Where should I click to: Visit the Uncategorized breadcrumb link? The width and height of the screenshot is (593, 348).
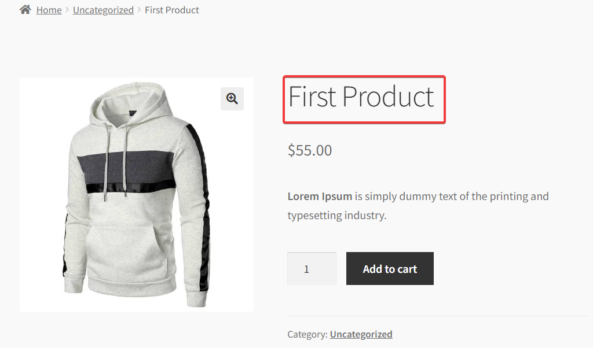pyautogui.click(x=103, y=10)
